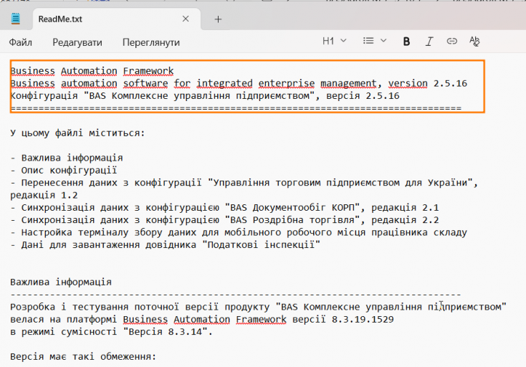Viewport: 526px width, 367px height.
Task: Click the line starting "- Перенесення даних"
Action: (x=244, y=183)
